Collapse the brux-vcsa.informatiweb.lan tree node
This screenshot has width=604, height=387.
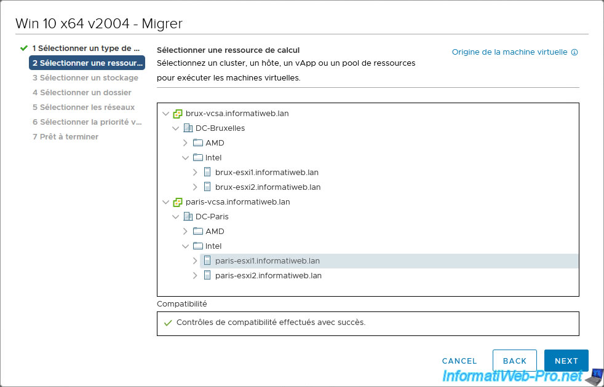(x=165, y=114)
